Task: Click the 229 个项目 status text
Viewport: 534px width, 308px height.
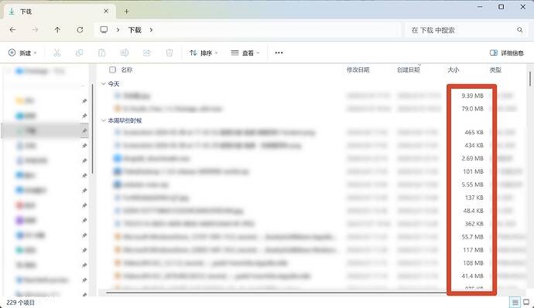Action: point(20,303)
